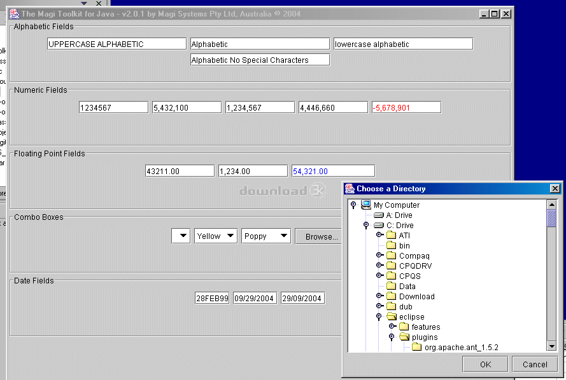
Task: Click the My Computer icon in tree
Action: [x=366, y=205]
